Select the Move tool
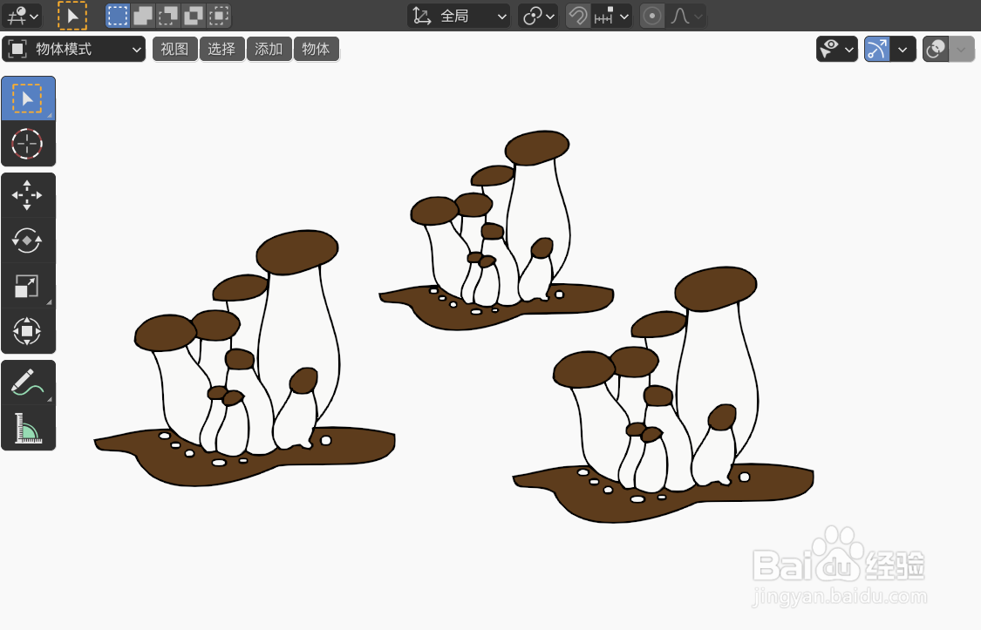Screen dimensions: 981x630 pyautogui.click(x=28, y=194)
